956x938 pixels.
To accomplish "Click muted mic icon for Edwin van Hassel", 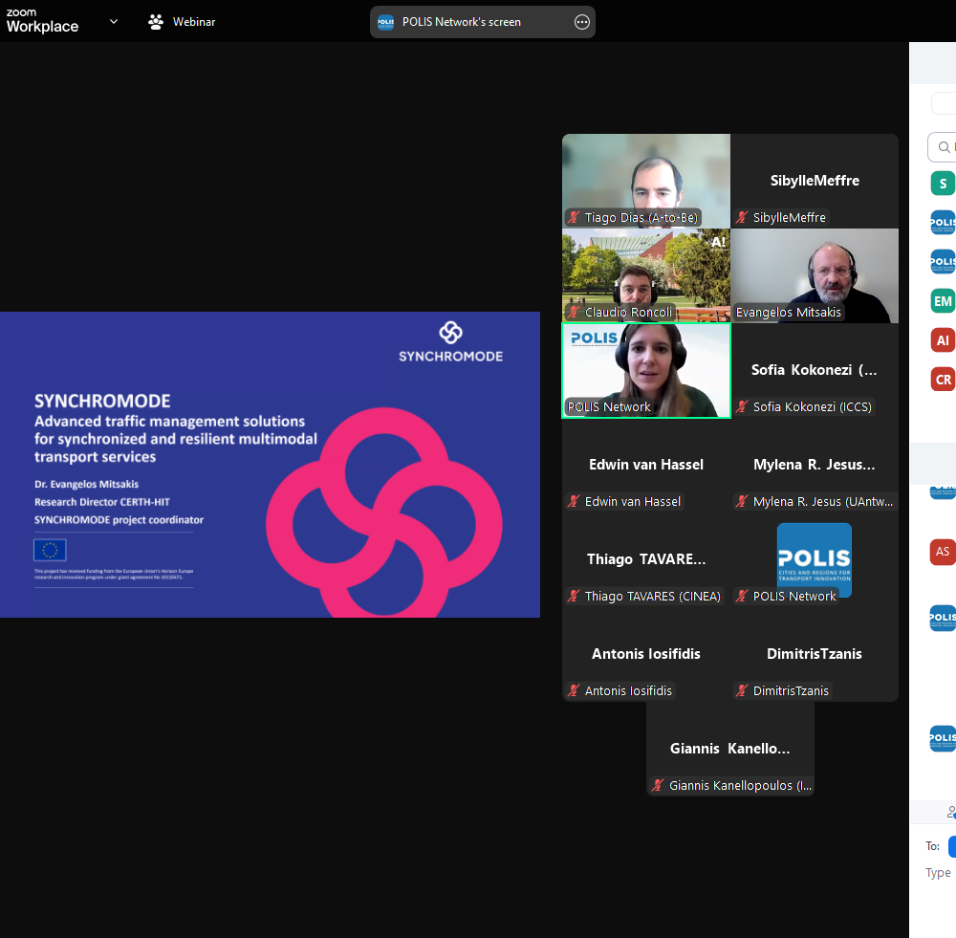I will click(x=573, y=501).
